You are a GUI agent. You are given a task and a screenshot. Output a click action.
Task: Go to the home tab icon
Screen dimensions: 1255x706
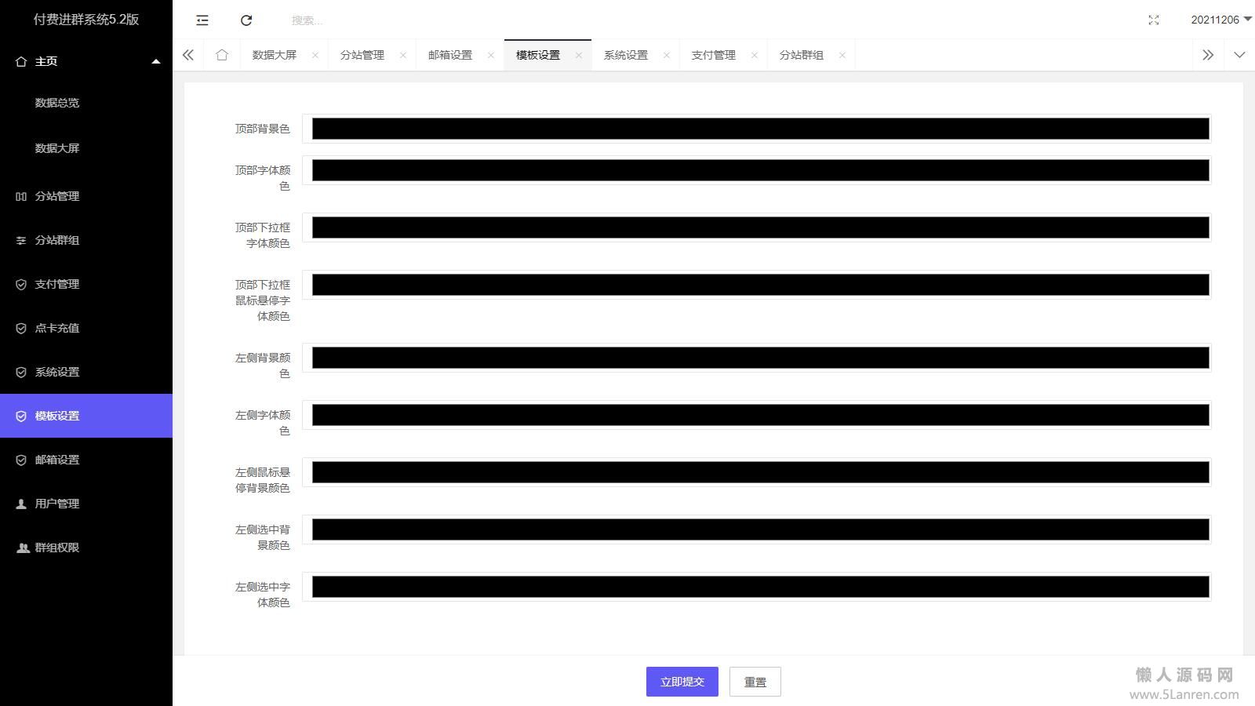222,55
